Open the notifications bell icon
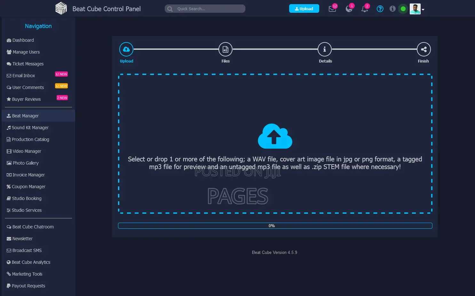Viewport: 475px width, 296px height. pyautogui.click(x=365, y=9)
